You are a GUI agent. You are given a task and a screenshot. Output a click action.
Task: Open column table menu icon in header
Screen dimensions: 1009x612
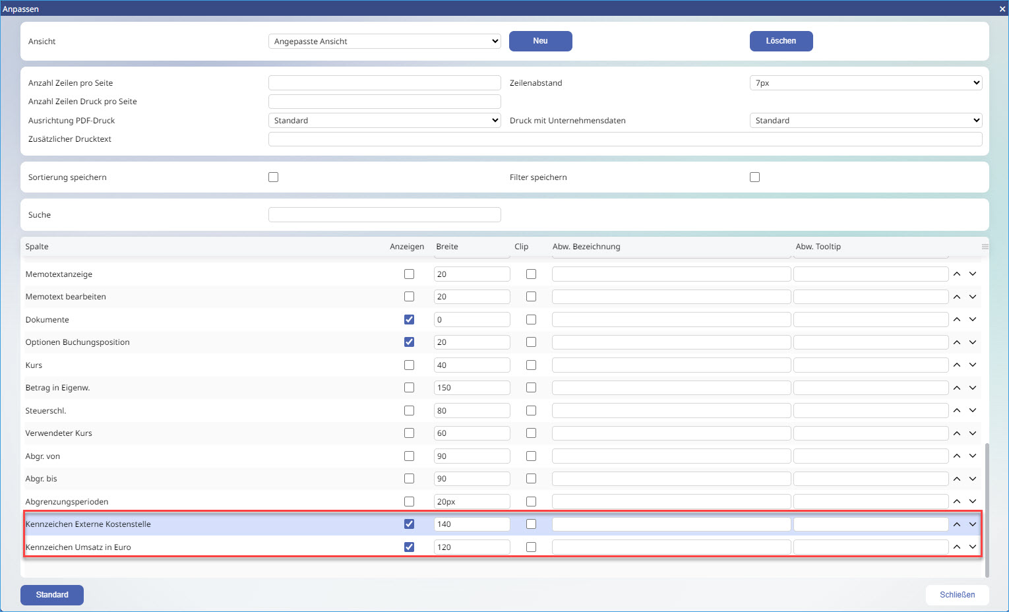click(x=985, y=247)
